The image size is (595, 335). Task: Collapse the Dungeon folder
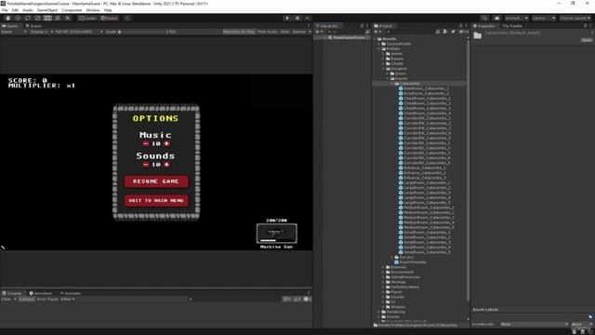tap(383, 69)
